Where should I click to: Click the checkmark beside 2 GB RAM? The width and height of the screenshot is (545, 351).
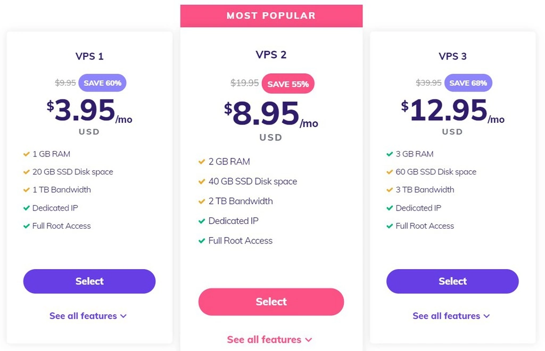click(202, 162)
